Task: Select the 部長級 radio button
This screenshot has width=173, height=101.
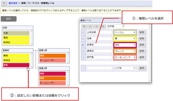Action: 83,45
